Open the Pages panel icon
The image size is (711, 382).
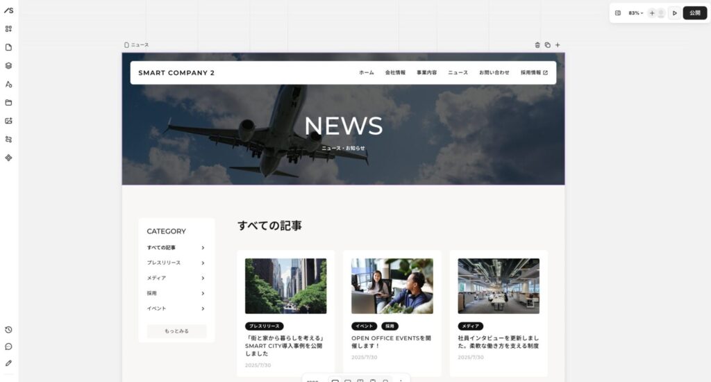8,47
